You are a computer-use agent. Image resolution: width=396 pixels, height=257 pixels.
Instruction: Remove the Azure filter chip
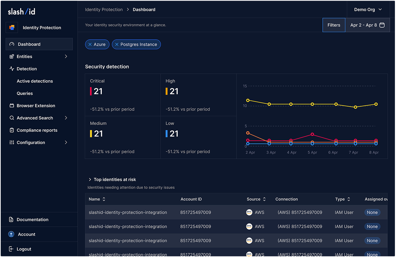point(90,45)
